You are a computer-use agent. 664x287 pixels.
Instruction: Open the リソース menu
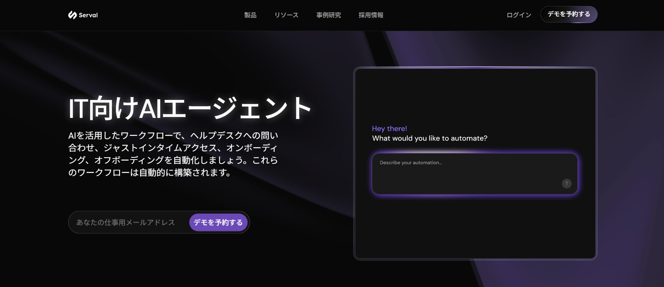coord(286,15)
